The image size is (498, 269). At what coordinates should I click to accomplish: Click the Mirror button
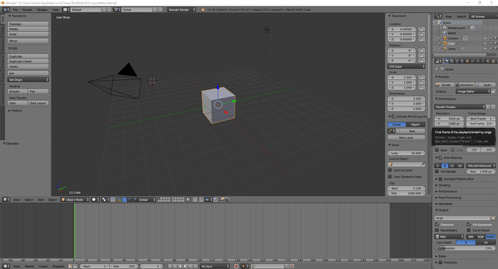(x=28, y=40)
